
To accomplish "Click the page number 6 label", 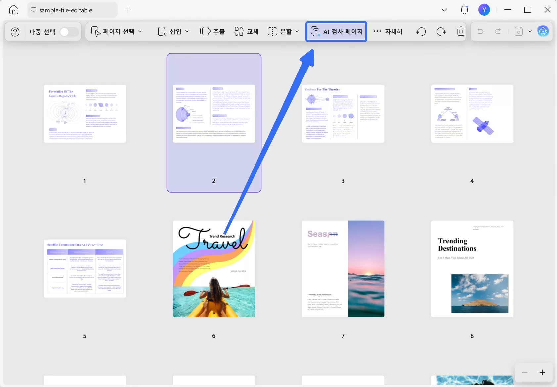I will point(214,336).
